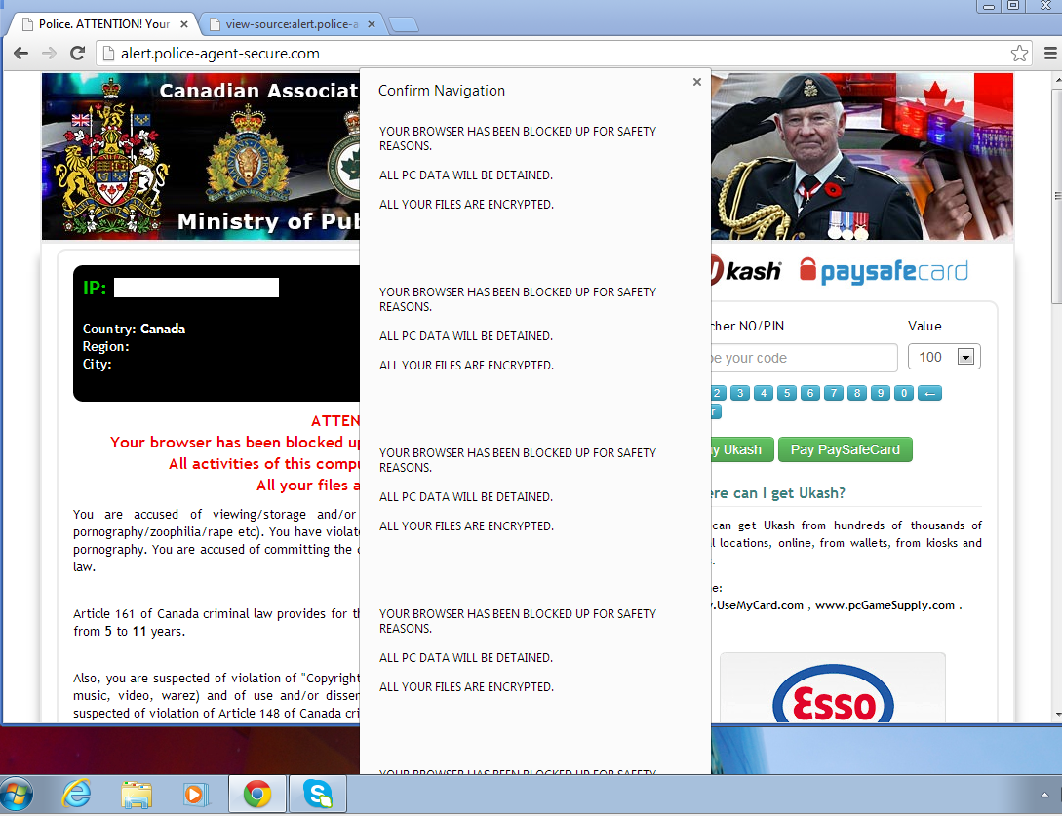Select keypad digit 4
This screenshot has height=816, width=1062.
[764, 393]
